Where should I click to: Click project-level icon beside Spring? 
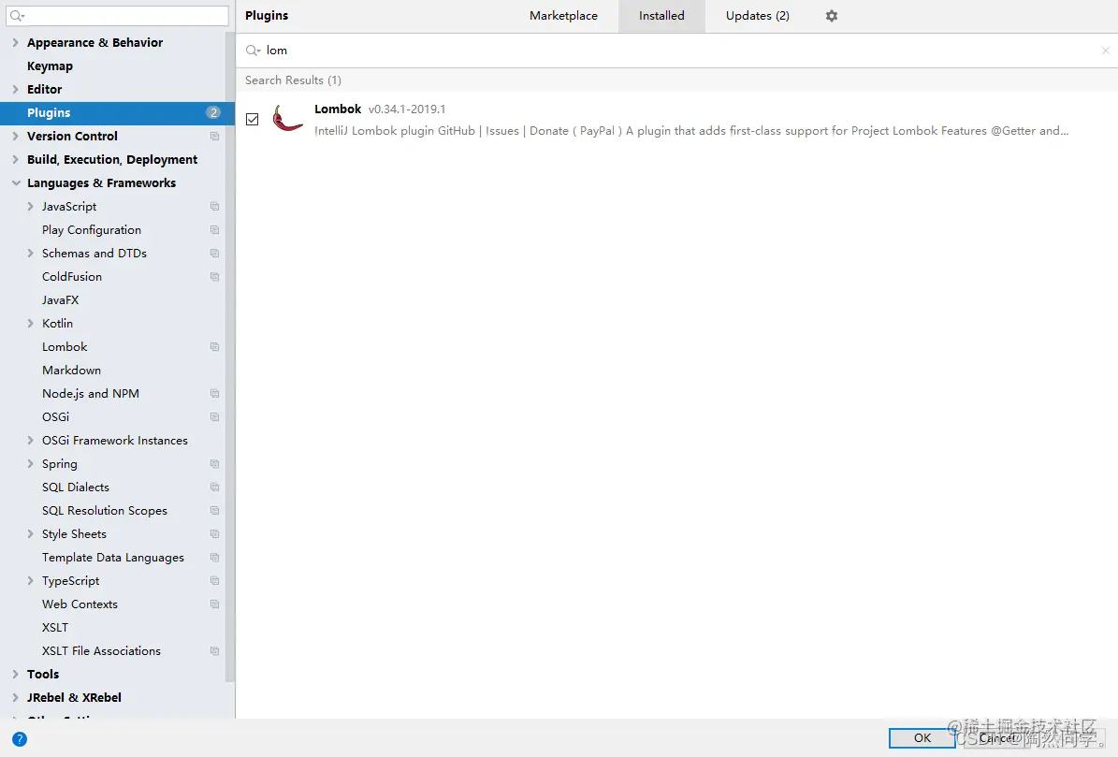pos(214,464)
